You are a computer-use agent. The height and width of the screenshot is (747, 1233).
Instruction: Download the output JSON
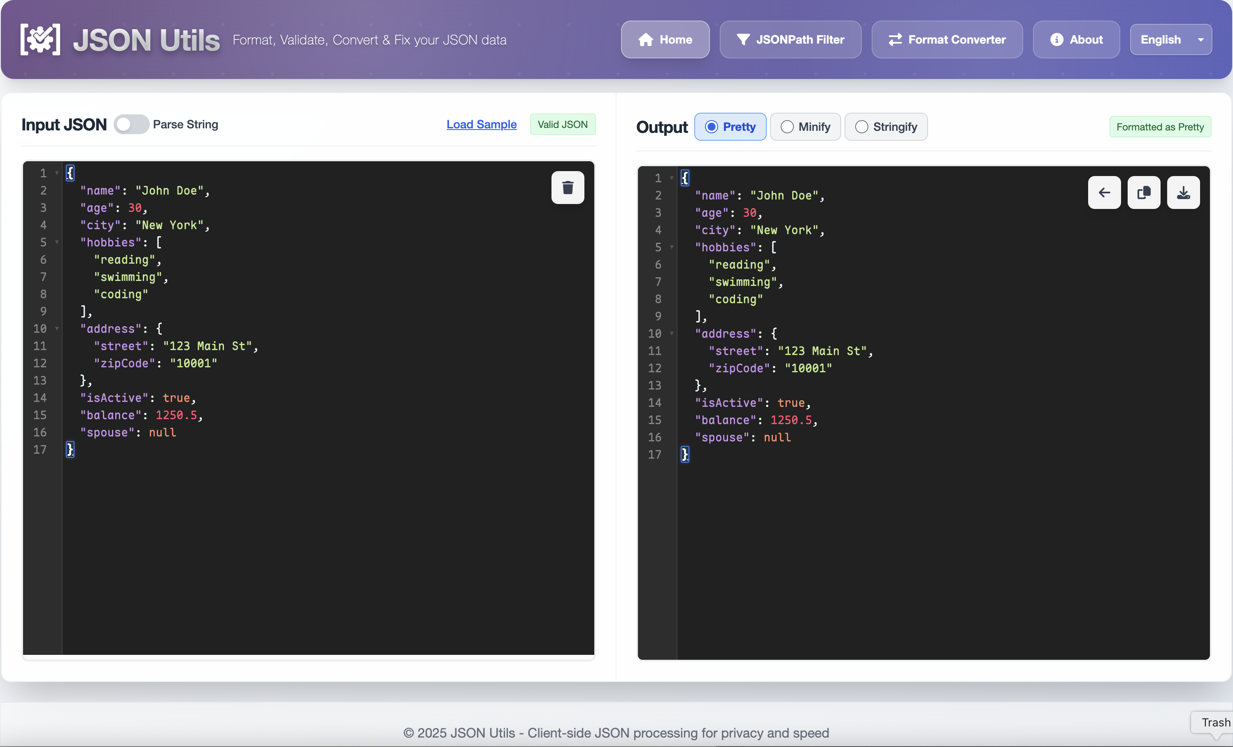click(x=1183, y=193)
